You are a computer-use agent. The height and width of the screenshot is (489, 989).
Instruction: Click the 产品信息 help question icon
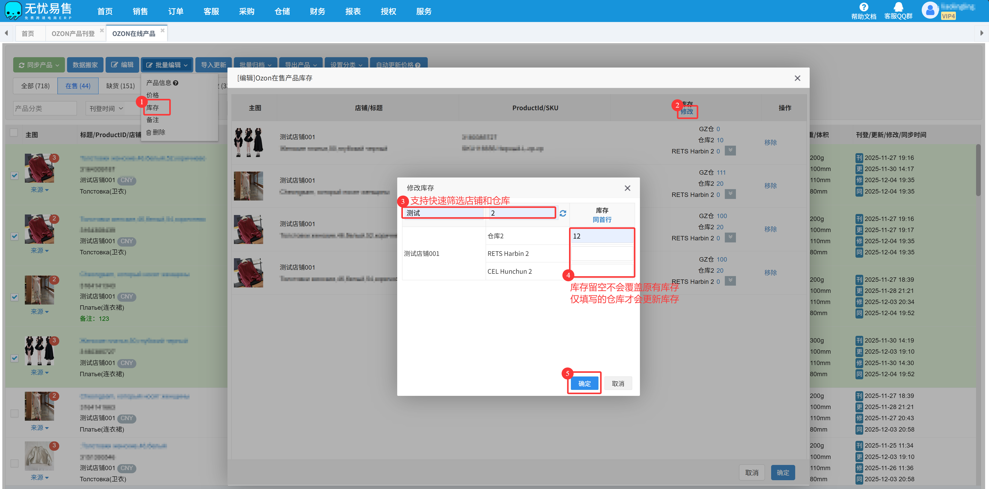coord(176,83)
